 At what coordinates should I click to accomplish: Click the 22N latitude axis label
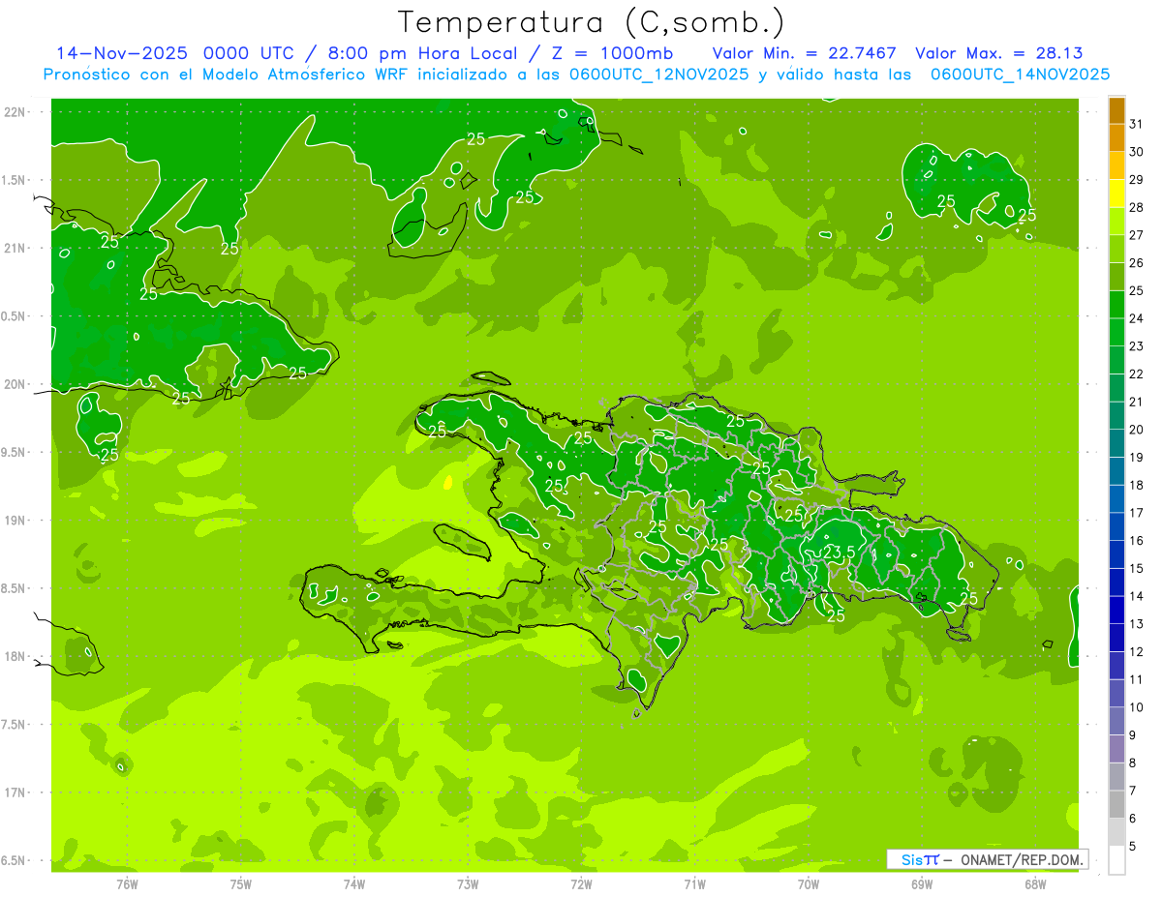tap(16, 112)
